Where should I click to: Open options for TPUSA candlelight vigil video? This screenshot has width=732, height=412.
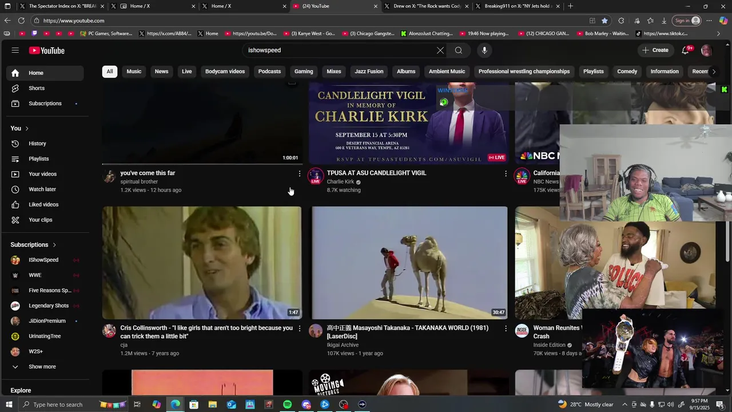click(x=506, y=173)
